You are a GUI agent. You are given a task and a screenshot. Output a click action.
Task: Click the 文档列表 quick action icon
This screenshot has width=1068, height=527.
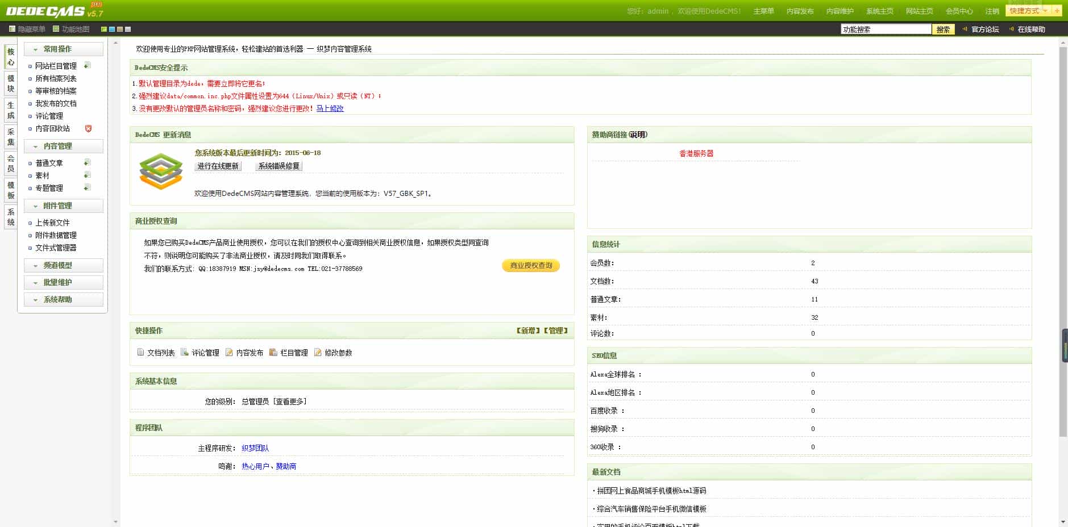[140, 352]
